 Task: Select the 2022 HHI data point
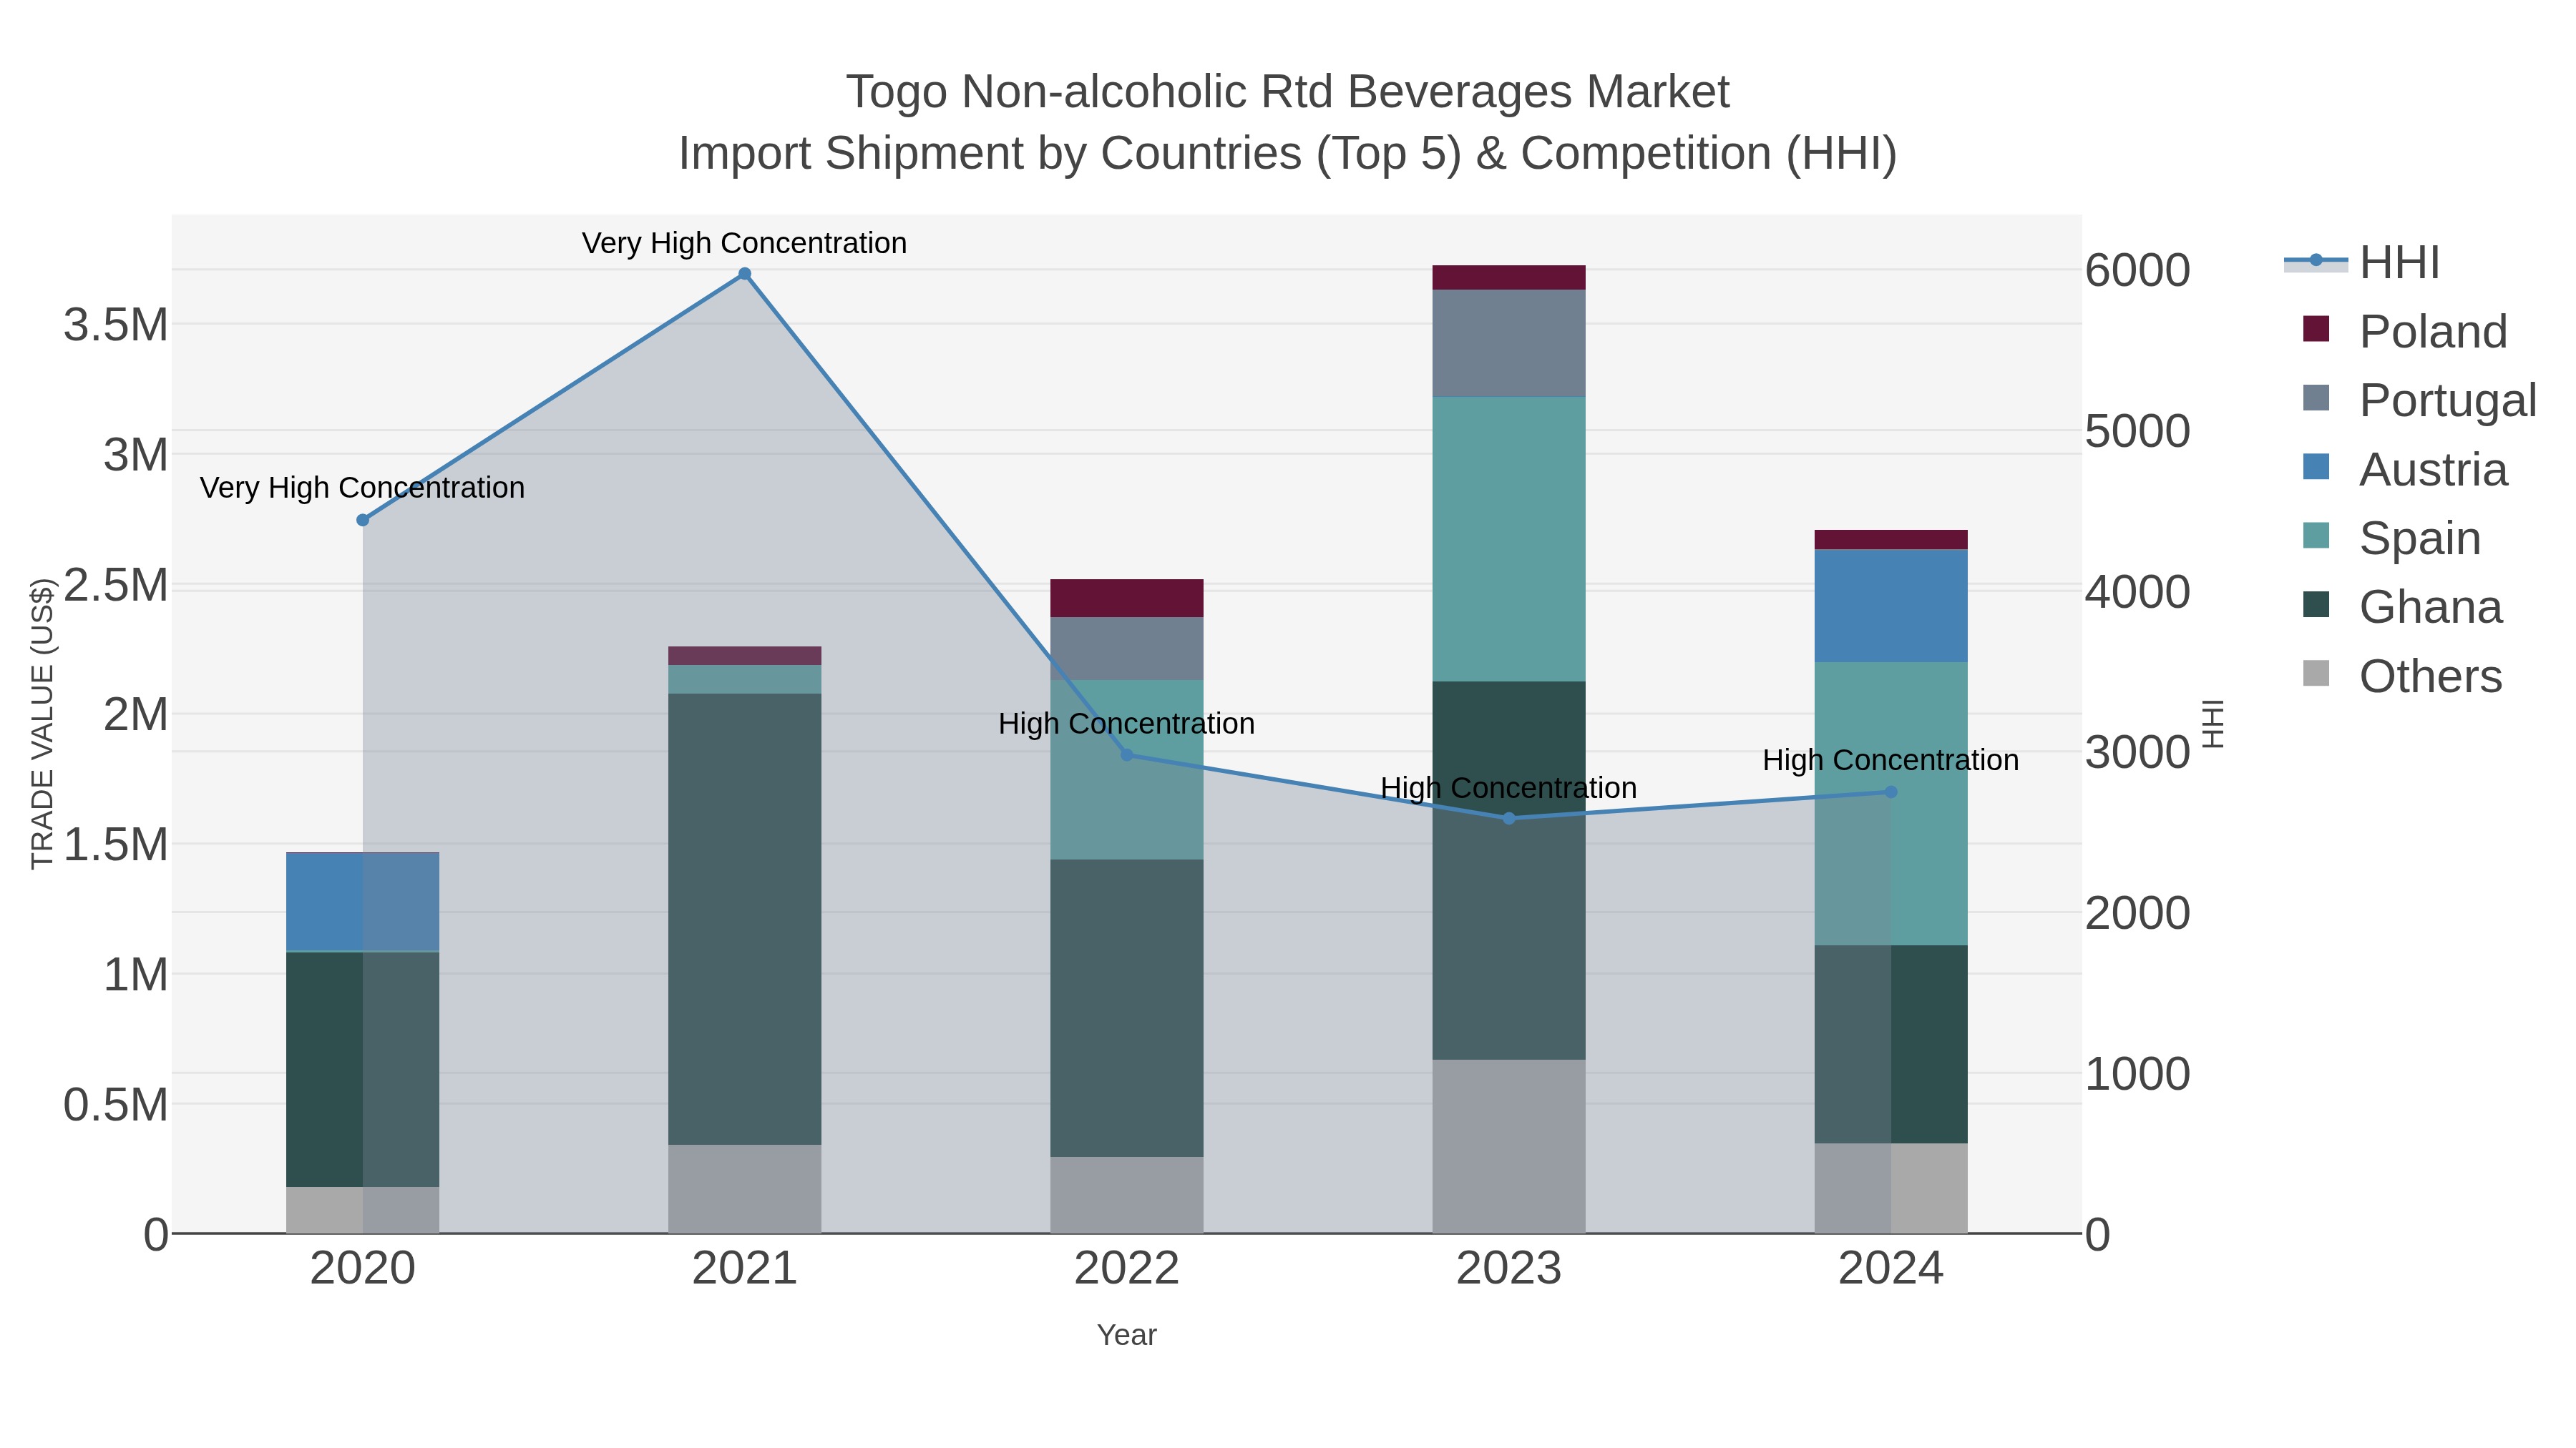tap(1127, 756)
